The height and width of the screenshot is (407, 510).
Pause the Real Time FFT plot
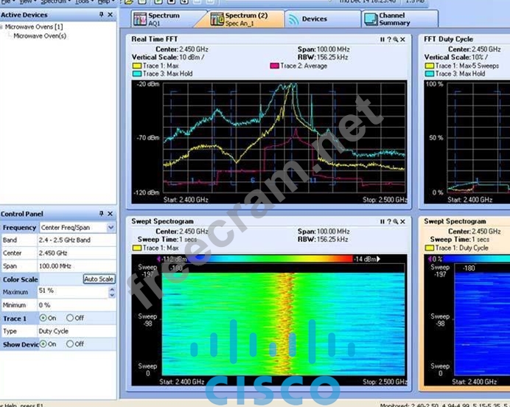pos(382,39)
